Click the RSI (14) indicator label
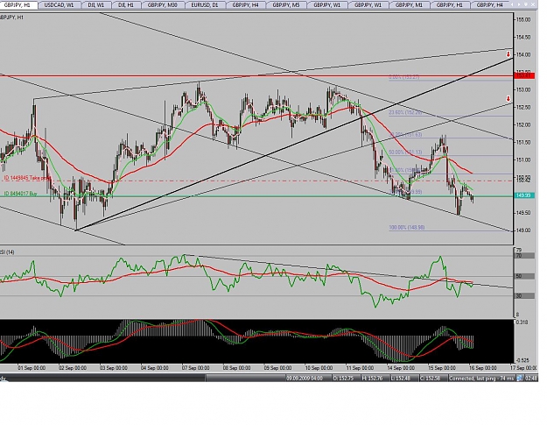This screenshot has width=547, height=425. click(x=7, y=252)
